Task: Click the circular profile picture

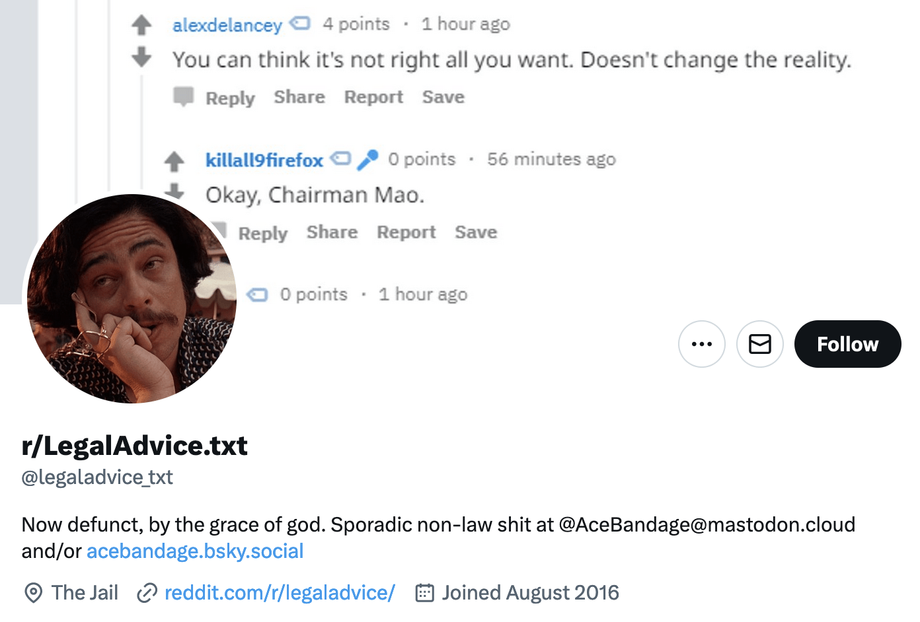Action: point(132,298)
